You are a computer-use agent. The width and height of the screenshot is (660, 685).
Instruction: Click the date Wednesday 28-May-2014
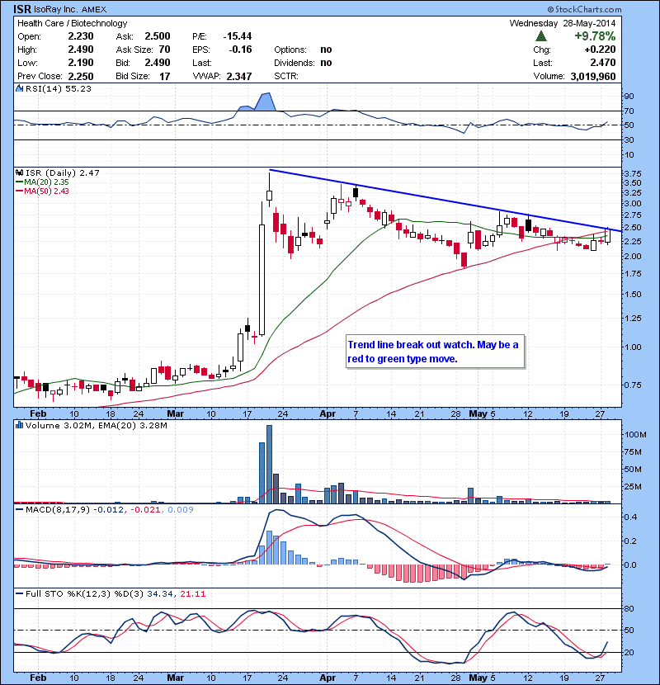click(563, 24)
